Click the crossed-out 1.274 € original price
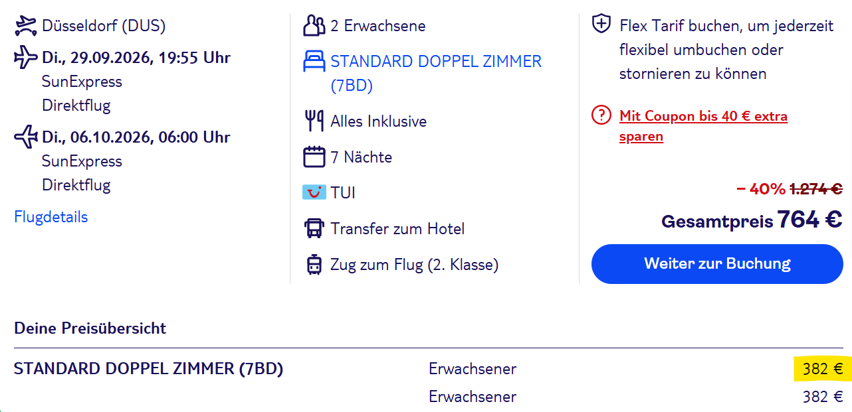This screenshot has width=852, height=412. (x=815, y=189)
